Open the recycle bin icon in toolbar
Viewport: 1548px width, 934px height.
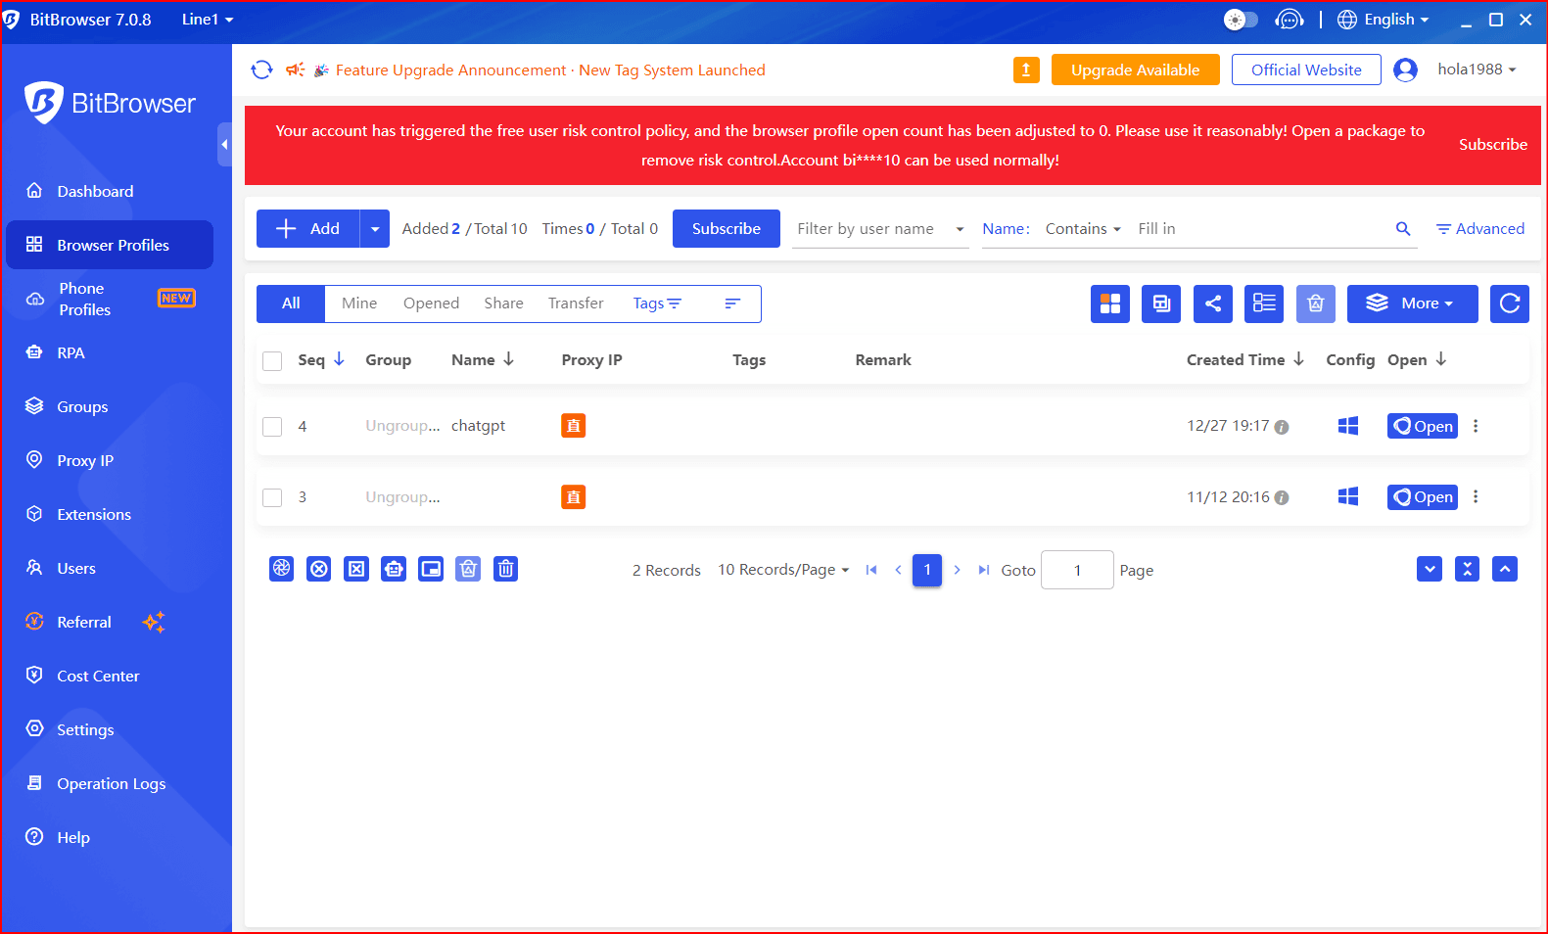click(1315, 304)
